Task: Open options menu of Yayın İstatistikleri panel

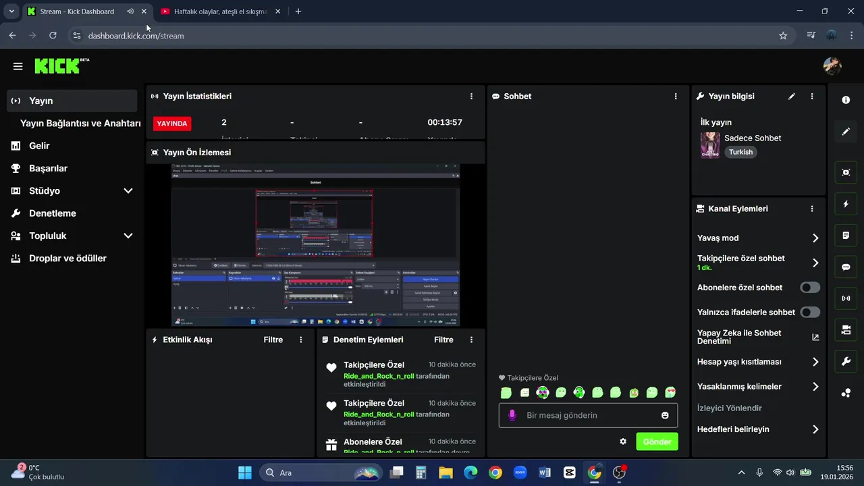Action: click(471, 97)
